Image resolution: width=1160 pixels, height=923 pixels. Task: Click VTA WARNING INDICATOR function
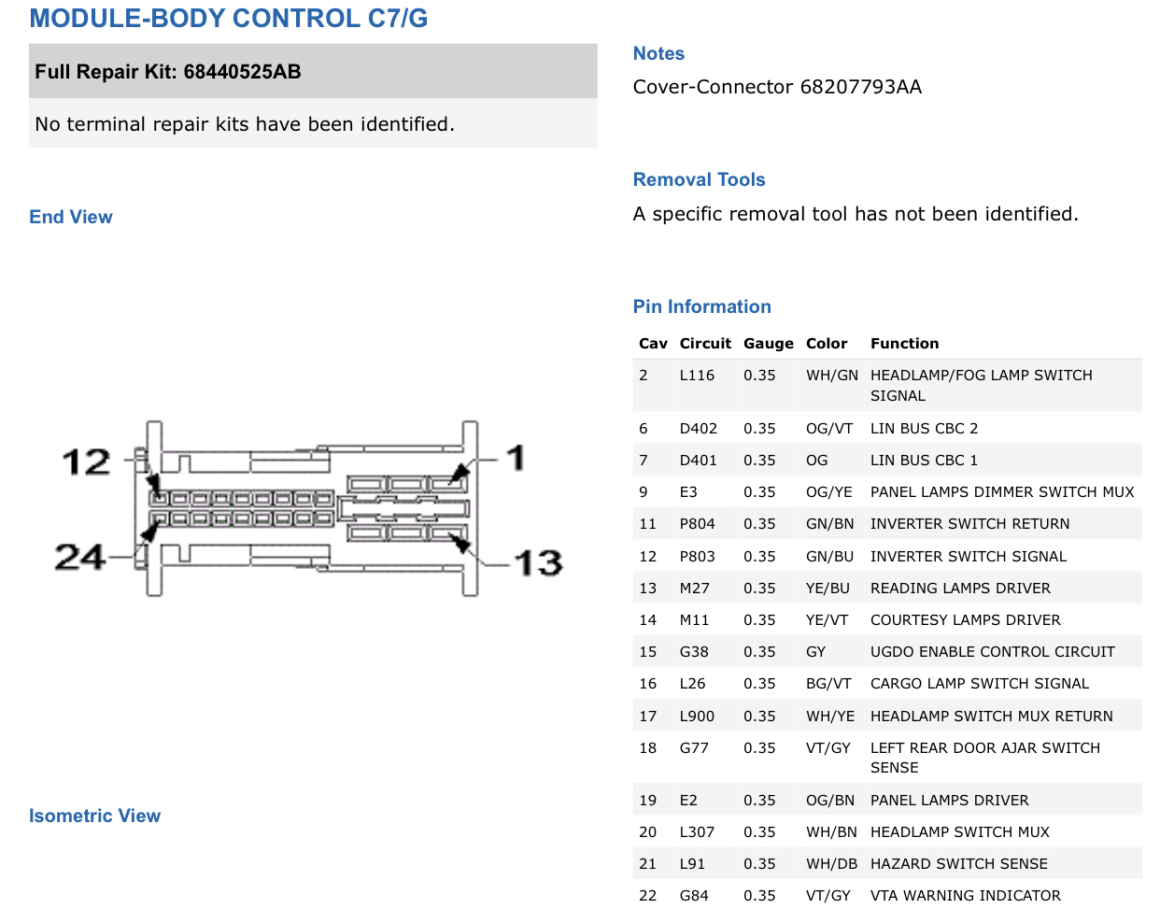pos(966,896)
